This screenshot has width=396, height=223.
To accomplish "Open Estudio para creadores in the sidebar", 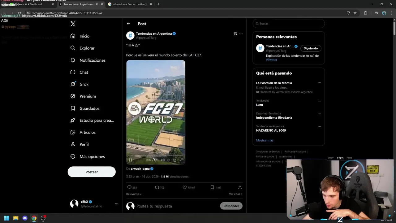I will coord(92,120).
